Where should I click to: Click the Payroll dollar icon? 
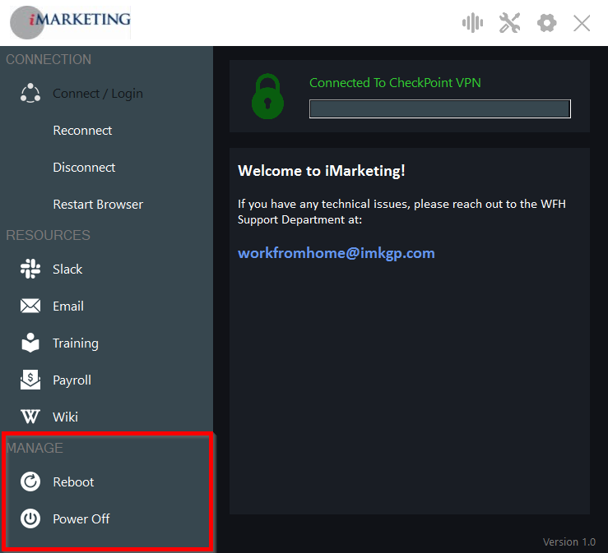[x=30, y=380]
